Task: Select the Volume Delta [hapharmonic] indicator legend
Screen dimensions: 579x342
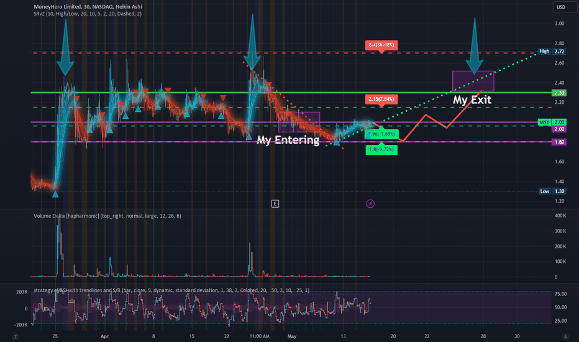Action: (107, 216)
